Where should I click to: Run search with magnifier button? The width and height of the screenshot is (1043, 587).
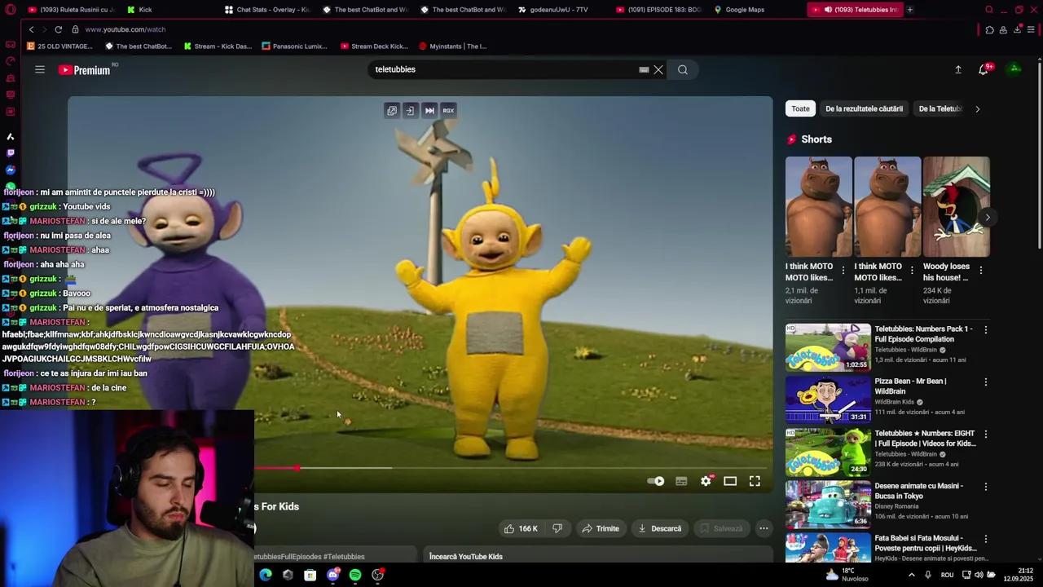coord(683,69)
